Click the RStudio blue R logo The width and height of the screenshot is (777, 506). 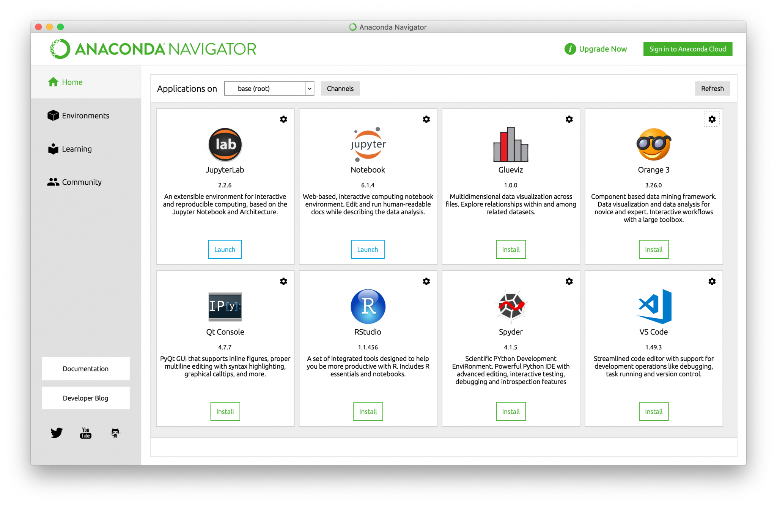[x=368, y=306]
